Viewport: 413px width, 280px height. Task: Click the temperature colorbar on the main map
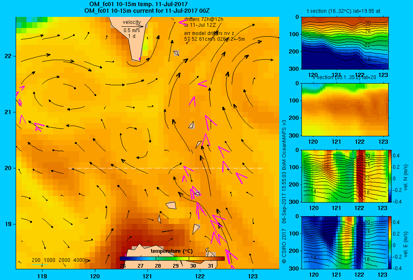coord(172,259)
